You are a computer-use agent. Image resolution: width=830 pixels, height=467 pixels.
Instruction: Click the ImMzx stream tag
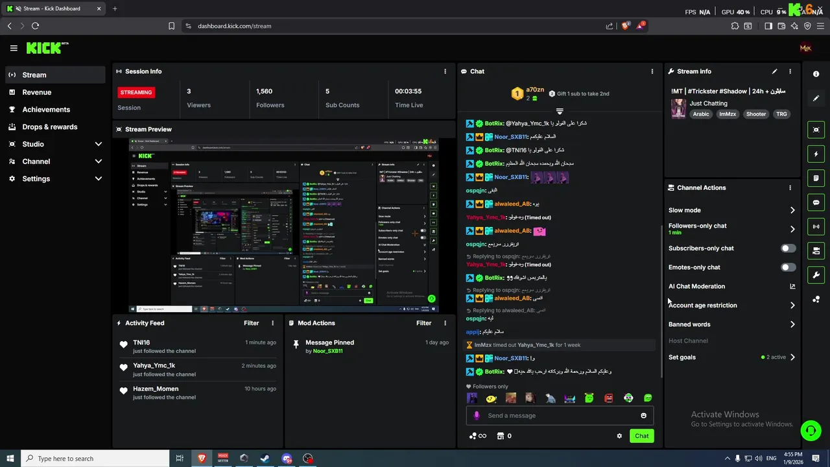(728, 114)
